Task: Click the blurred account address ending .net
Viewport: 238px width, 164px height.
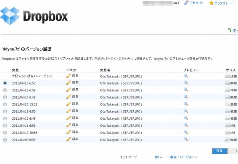Action: click(161, 3)
